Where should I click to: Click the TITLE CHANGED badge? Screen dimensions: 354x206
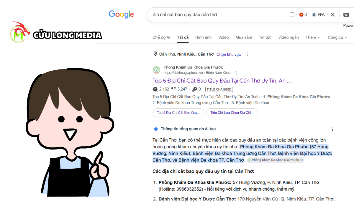coord(219,89)
